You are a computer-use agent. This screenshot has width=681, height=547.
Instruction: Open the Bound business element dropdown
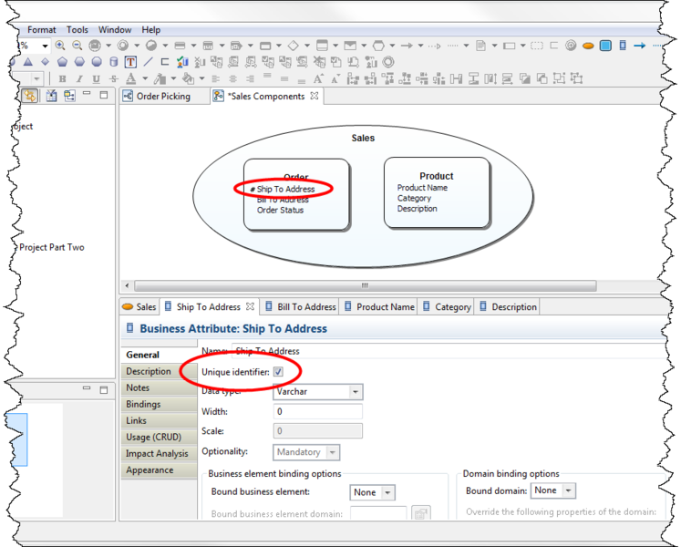pos(387,492)
